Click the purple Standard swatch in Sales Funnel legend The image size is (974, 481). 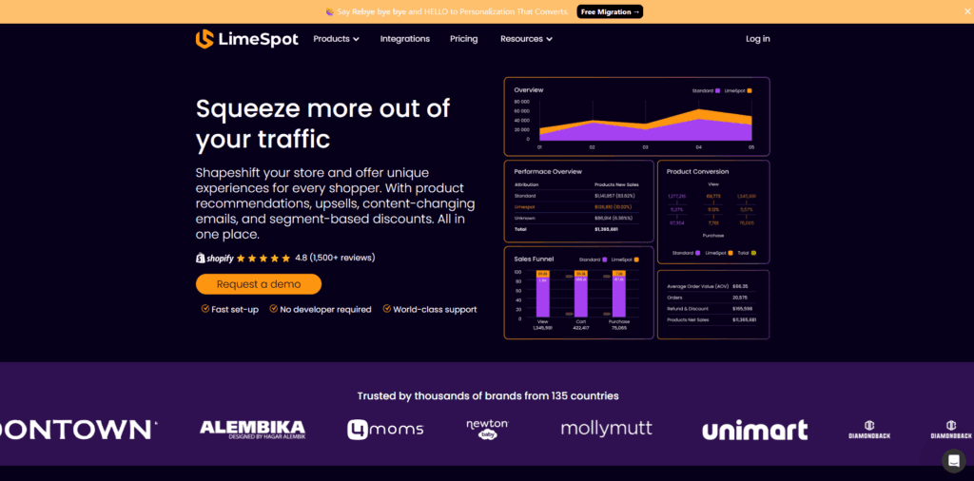tap(604, 260)
